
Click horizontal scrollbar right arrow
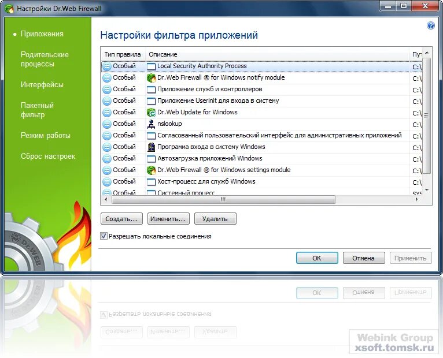[417, 199]
